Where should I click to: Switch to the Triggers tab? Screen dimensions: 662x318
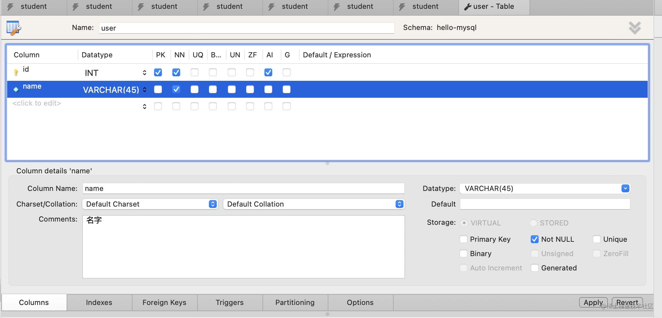click(x=230, y=302)
